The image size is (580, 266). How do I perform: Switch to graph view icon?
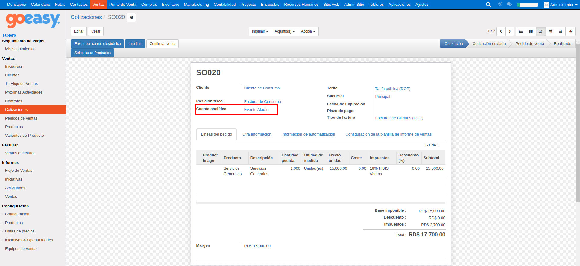pyautogui.click(x=571, y=31)
